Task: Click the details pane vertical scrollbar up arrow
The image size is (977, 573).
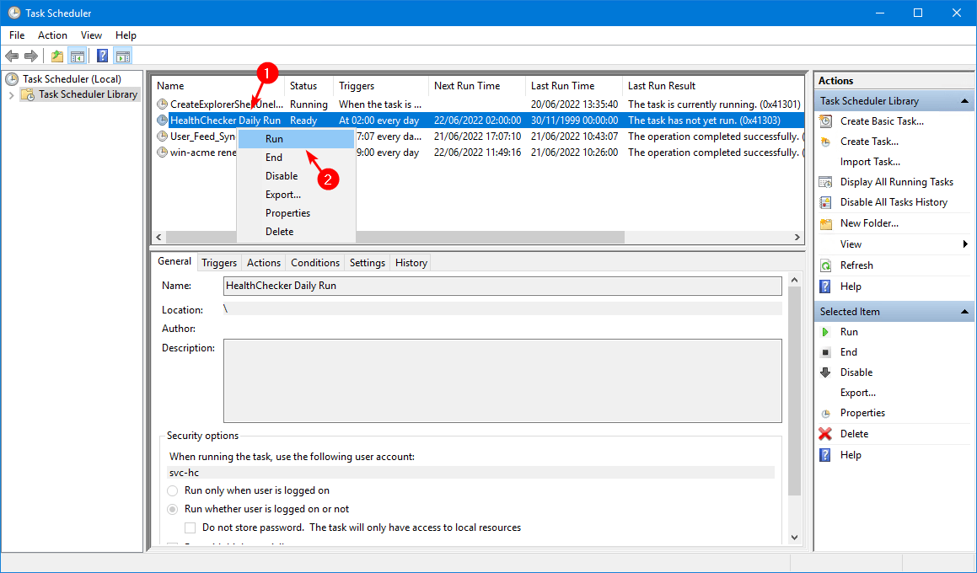Action: click(794, 281)
